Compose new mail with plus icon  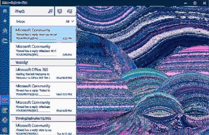click(x=5, y=21)
